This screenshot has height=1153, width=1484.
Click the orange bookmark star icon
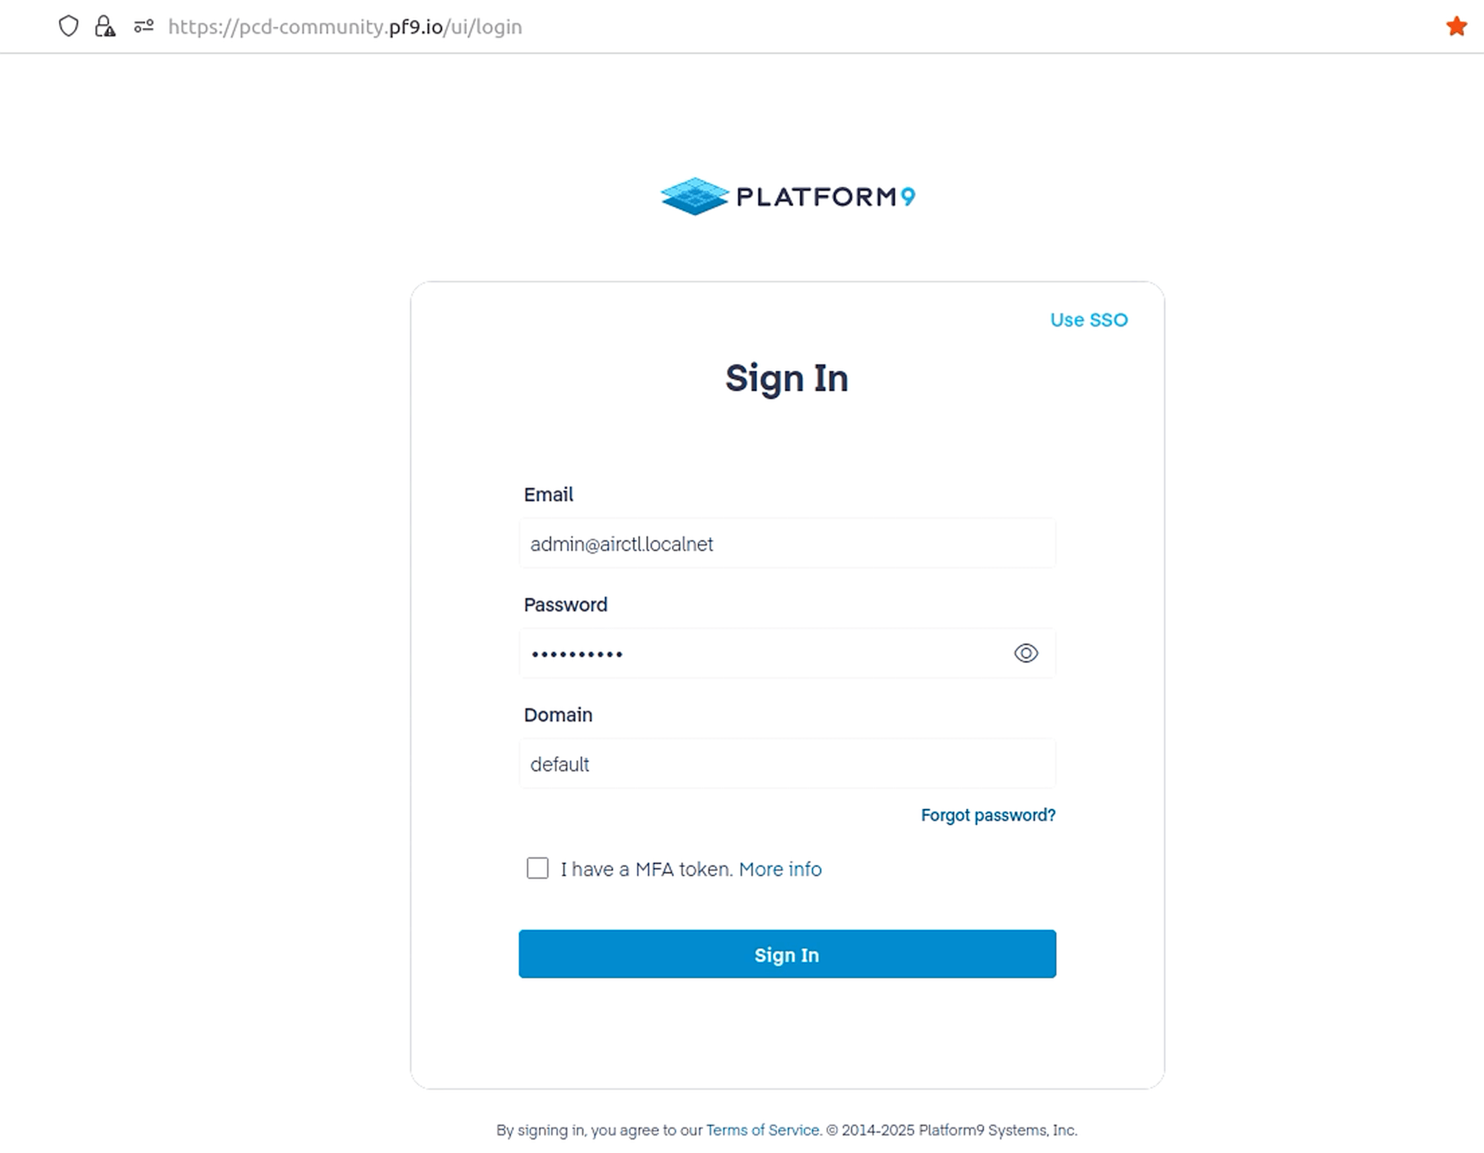point(1456,26)
